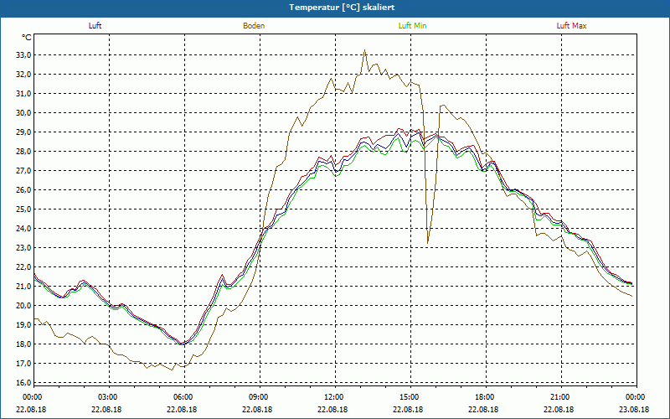
Task: Click the 18,0 y-axis value
Action: 23,344
